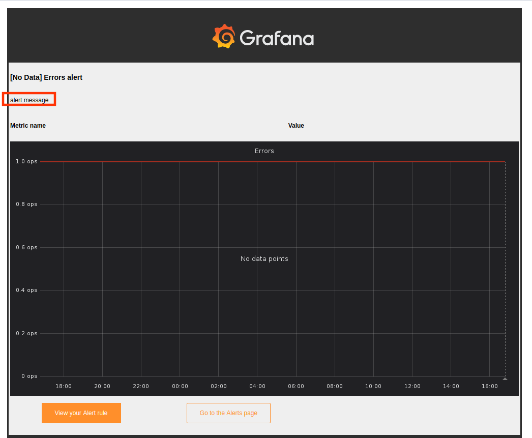The height and width of the screenshot is (438, 532).
Task: Click the 04:00 time axis label
Action: [x=257, y=386]
